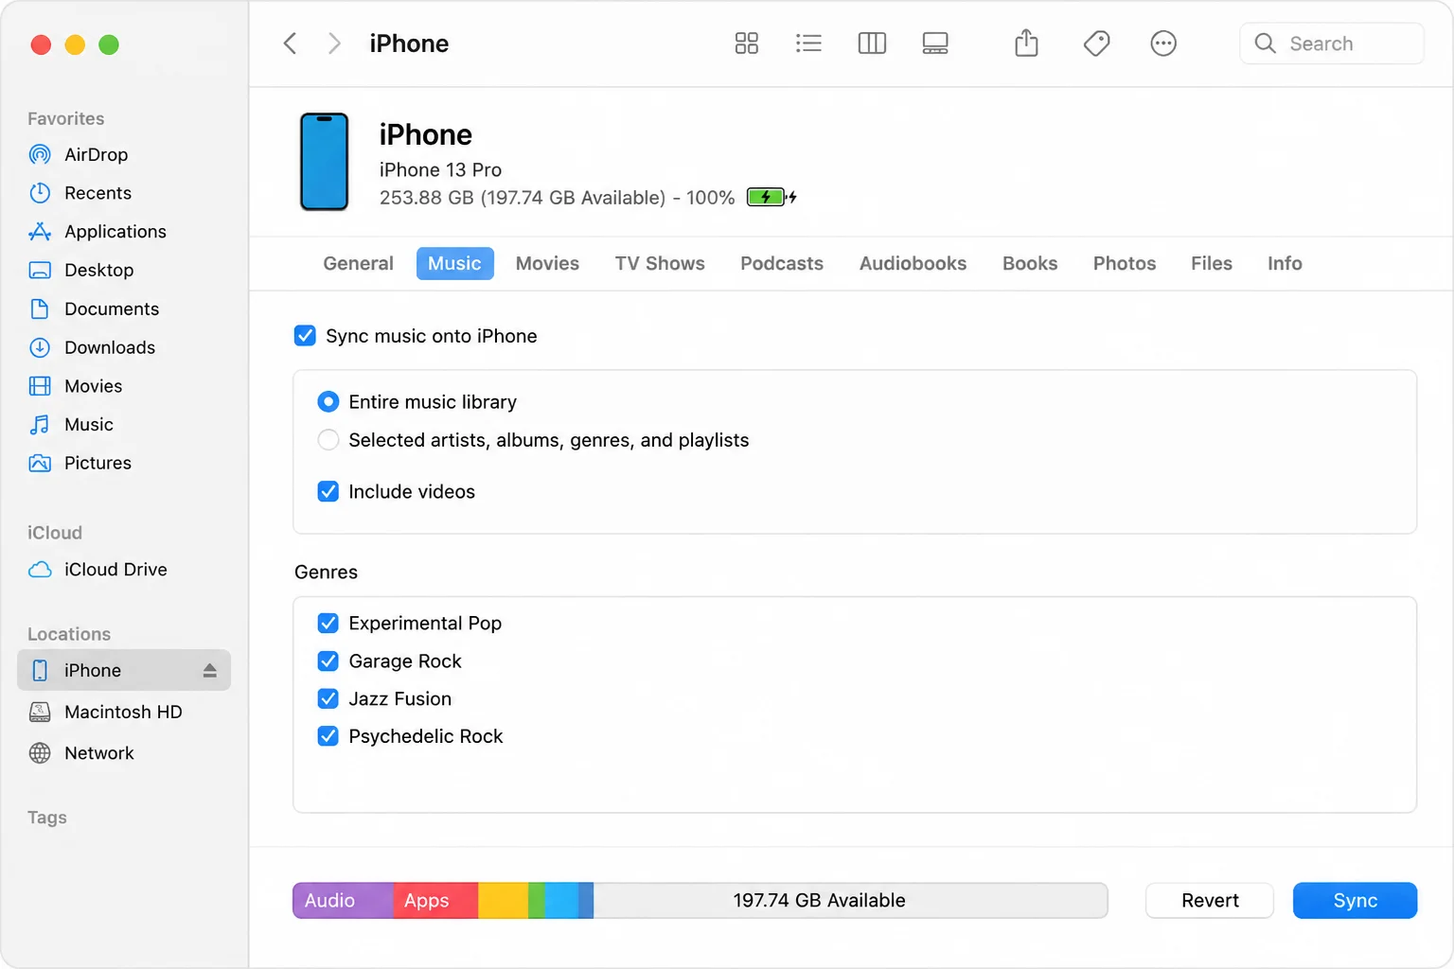Uncheck the Psychedelic Rock genre
This screenshot has width=1454, height=969.
328,736
